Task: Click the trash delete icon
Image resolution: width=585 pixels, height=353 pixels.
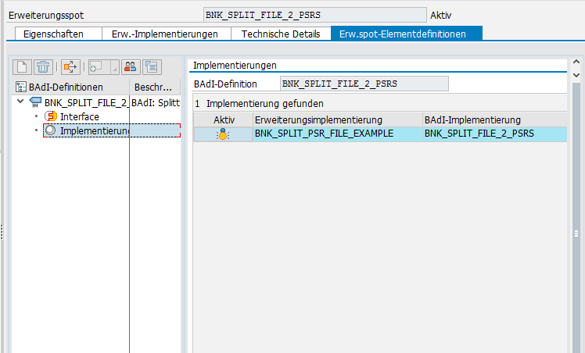Action: pos(44,67)
